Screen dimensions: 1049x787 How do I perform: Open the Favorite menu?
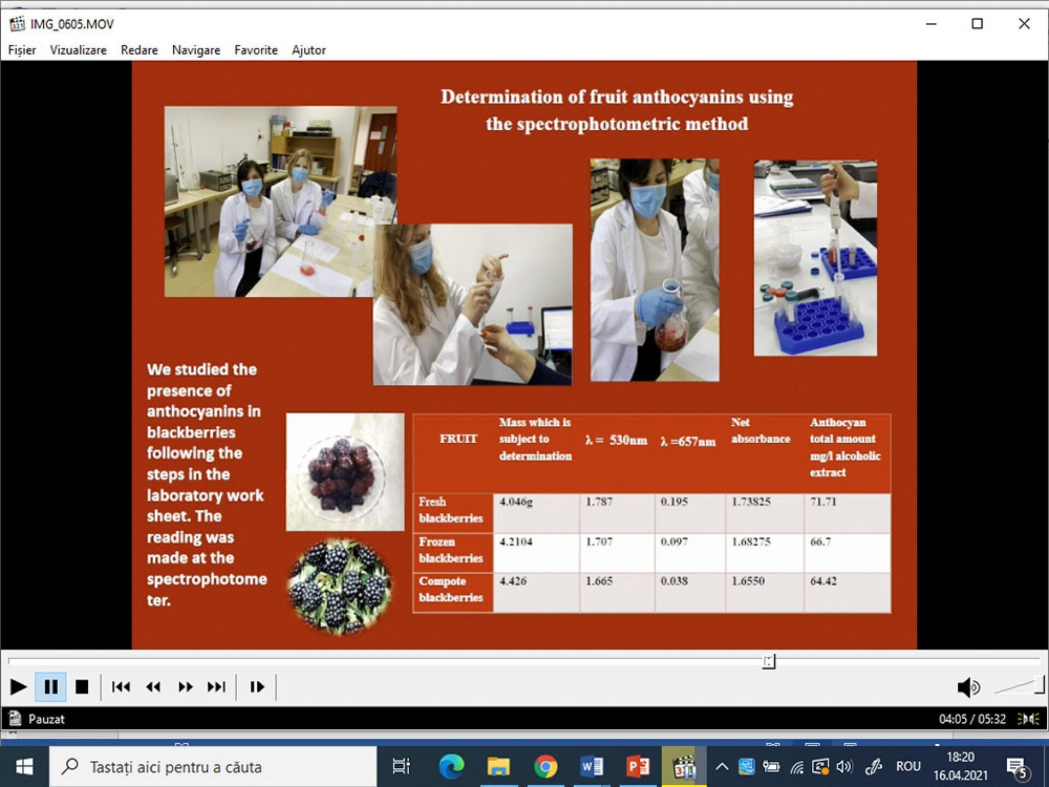[x=256, y=50]
